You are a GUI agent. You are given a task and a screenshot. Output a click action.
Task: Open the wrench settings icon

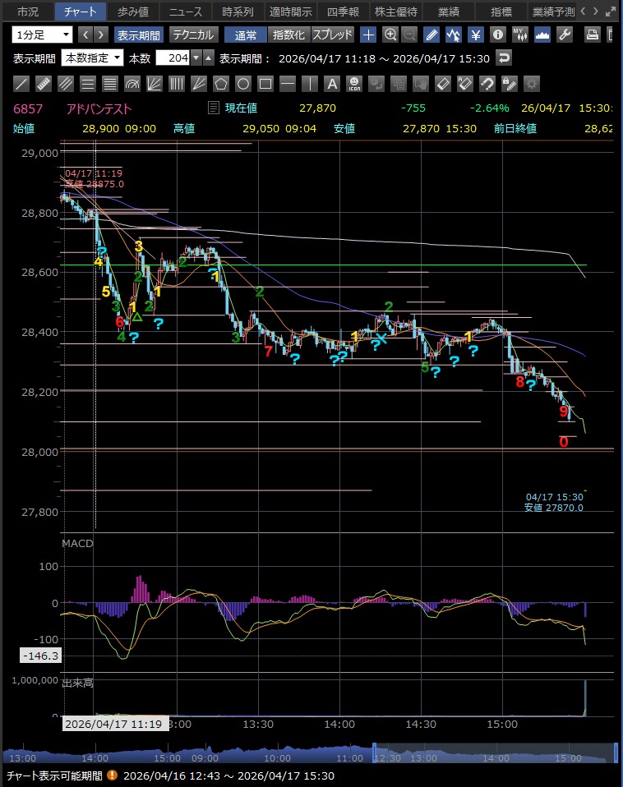[x=565, y=35]
